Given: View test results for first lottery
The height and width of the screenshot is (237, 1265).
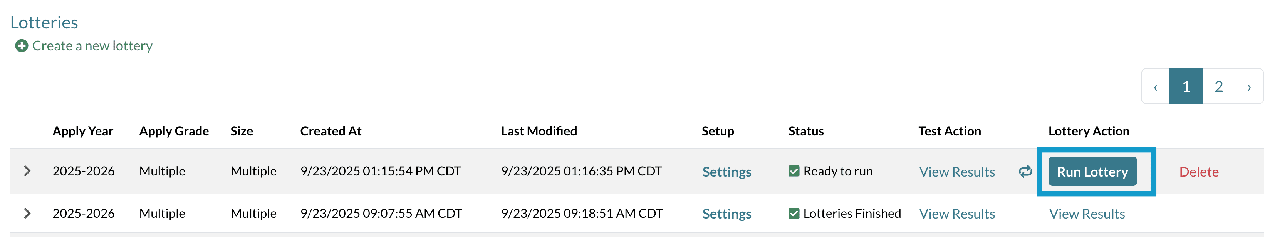Looking at the screenshot, I should click(956, 172).
